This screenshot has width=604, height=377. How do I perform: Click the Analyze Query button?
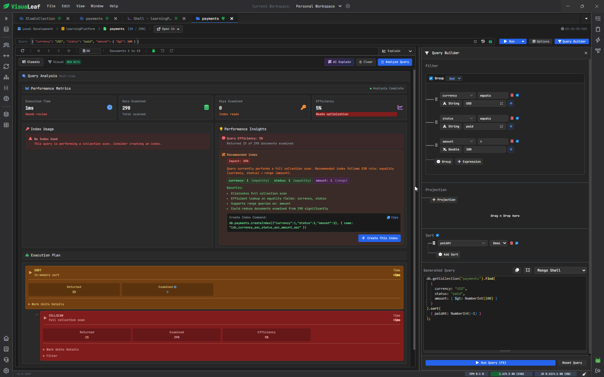(395, 62)
